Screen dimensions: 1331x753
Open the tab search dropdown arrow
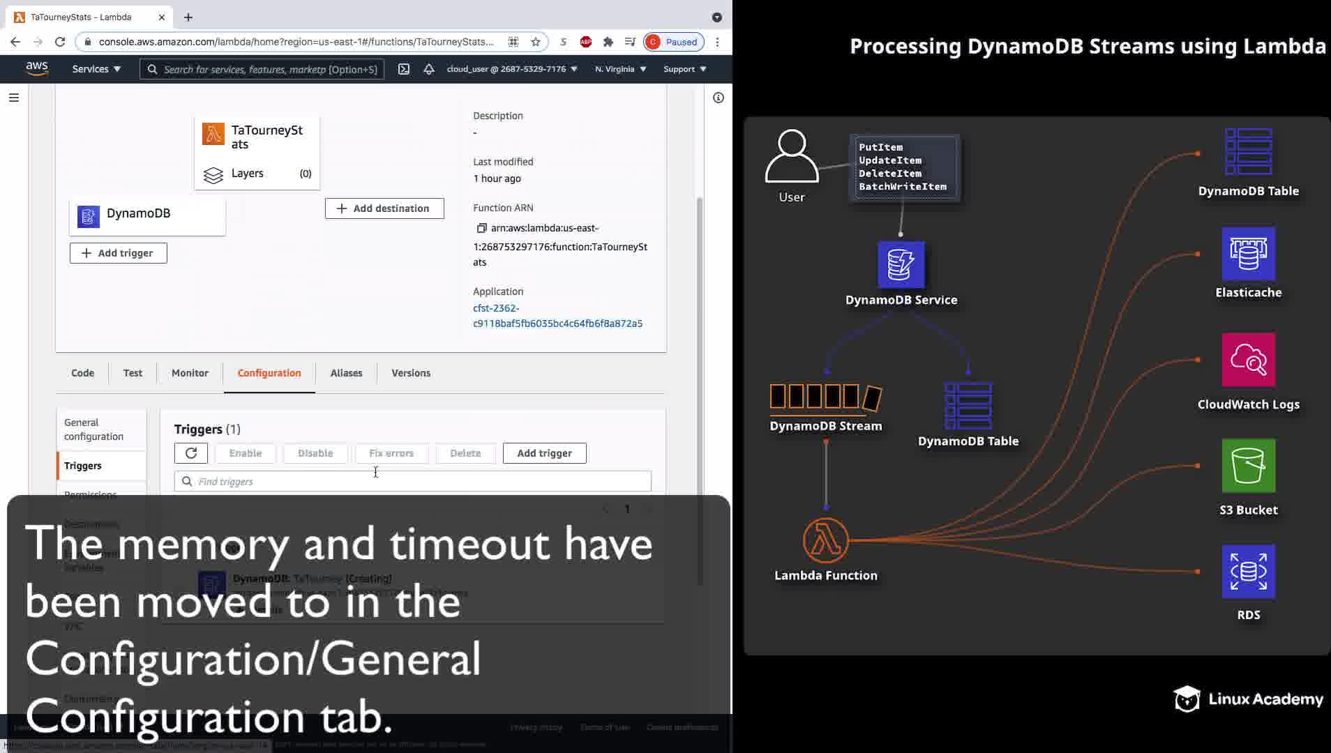[x=717, y=17]
